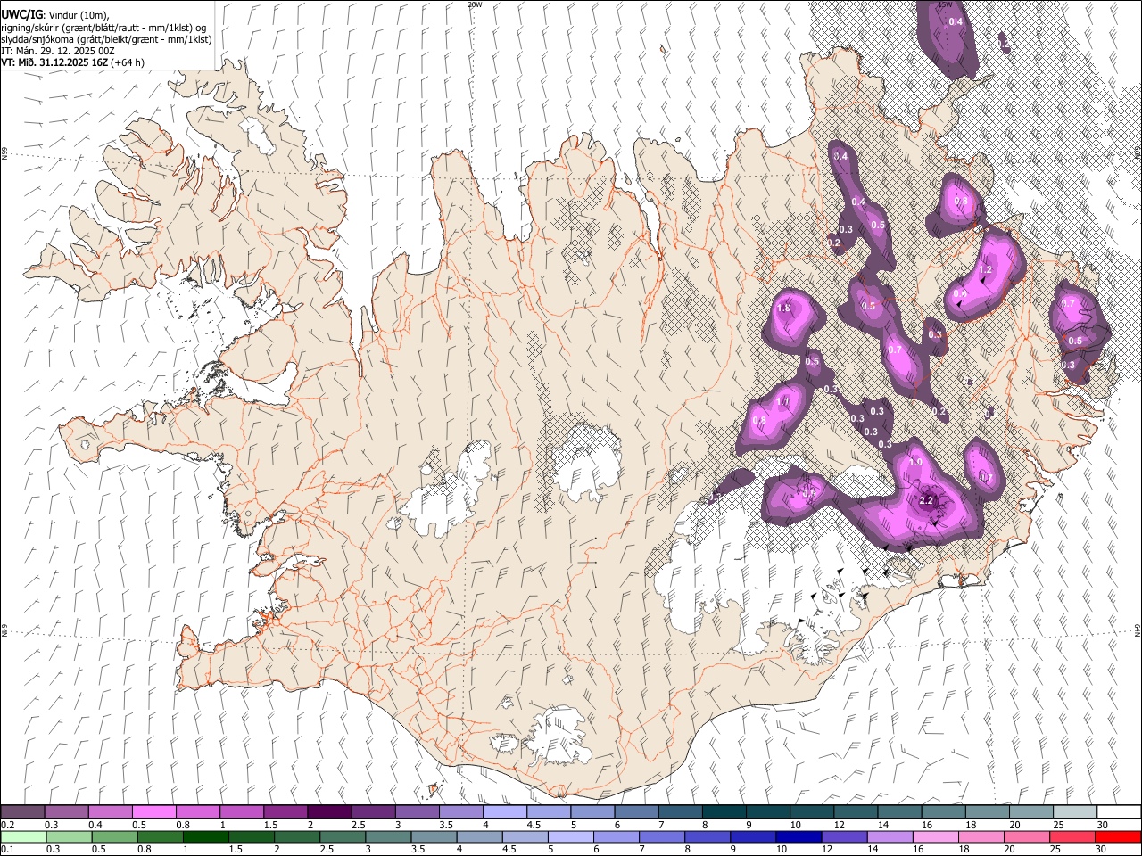Click the 'VT: Mið. 31.12.2025 16Z (+64 h)' line

pyautogui.click(x=72, y=62)
